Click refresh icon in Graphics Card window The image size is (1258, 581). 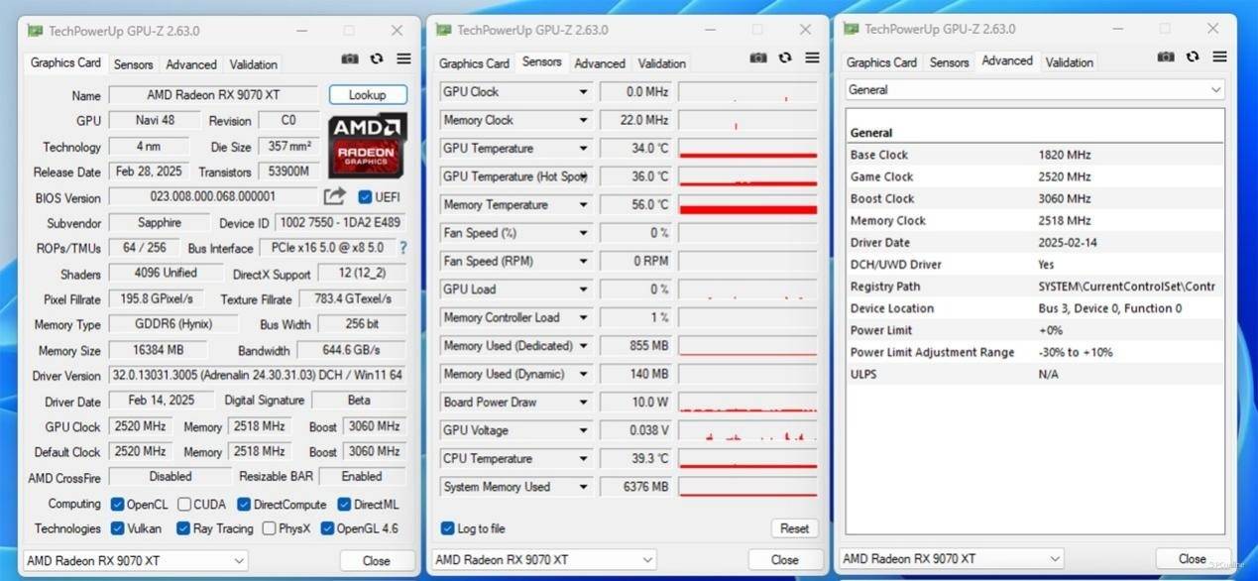[x=377, y=59]
